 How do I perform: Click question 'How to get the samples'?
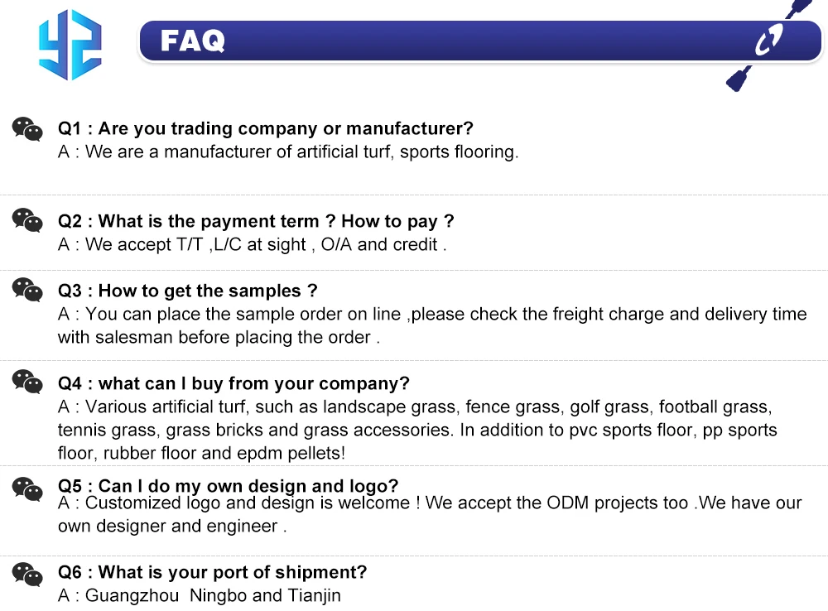click(188, 291)
